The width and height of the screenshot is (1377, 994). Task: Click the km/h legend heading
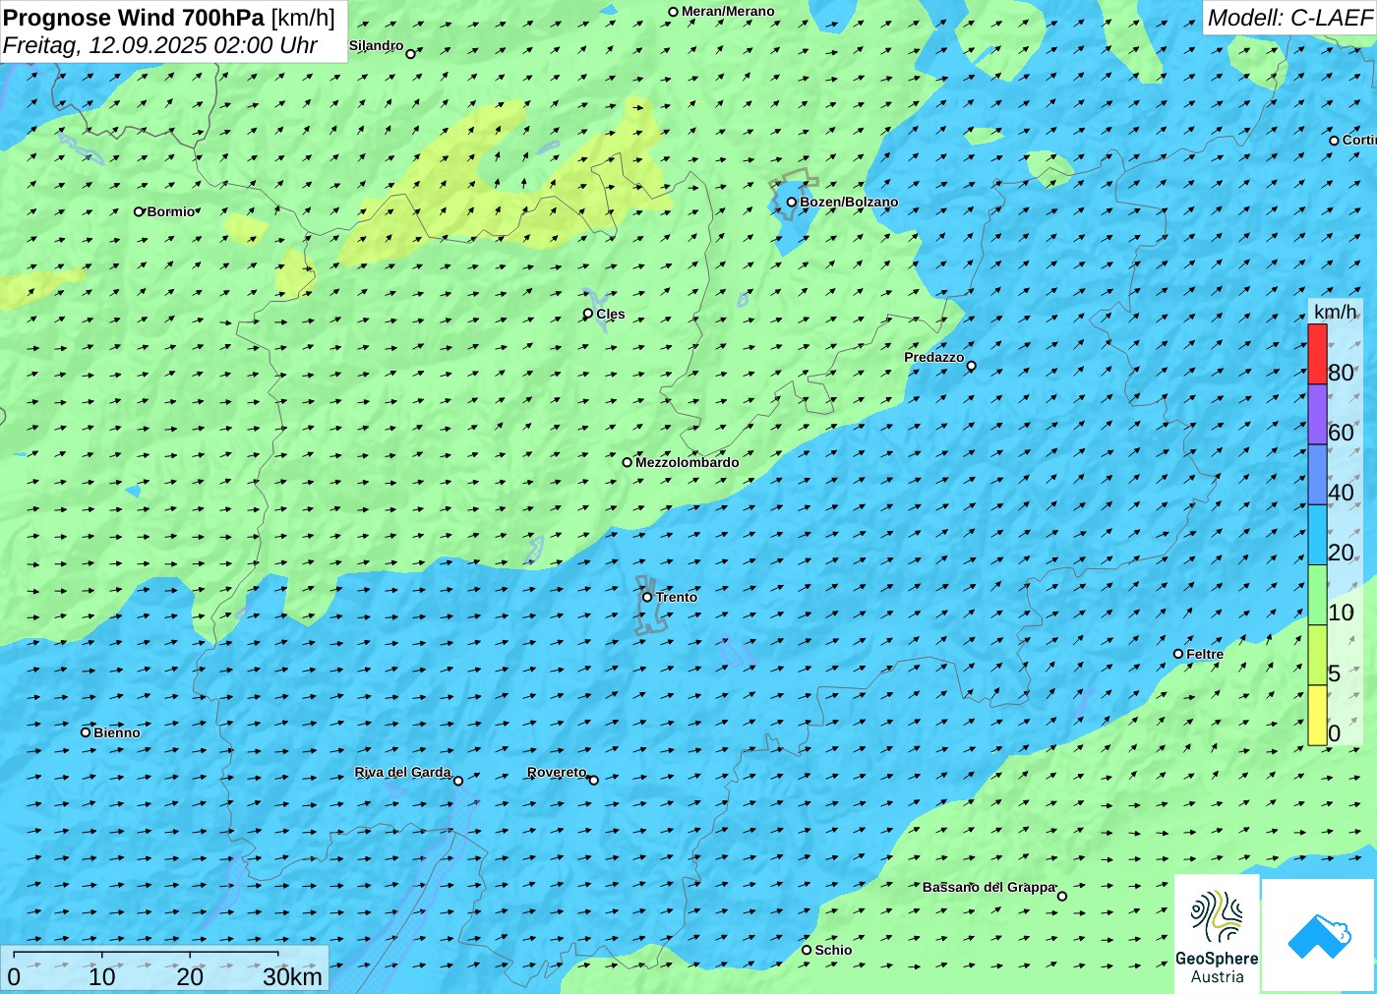[x=1335, y=312]
